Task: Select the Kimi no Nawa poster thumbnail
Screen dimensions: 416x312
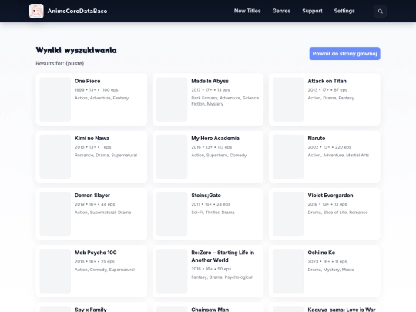Action: click(x=55, y=156)
